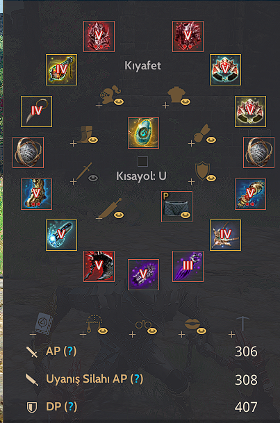Click the DP question mark help

click(70, 406)
